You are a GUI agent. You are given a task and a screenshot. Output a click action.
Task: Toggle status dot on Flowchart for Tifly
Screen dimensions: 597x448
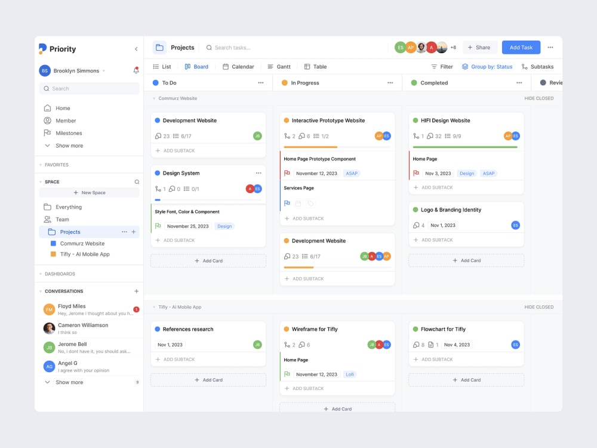coord(416,329)
